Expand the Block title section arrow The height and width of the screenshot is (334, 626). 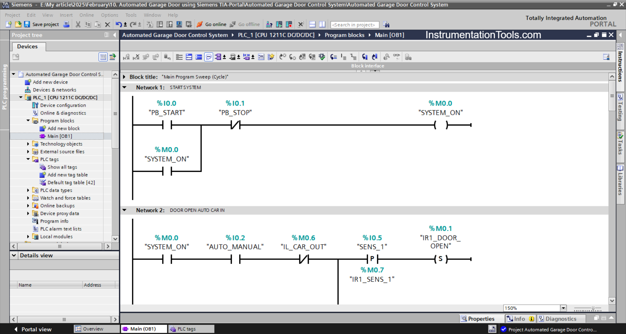coord(124,77)
